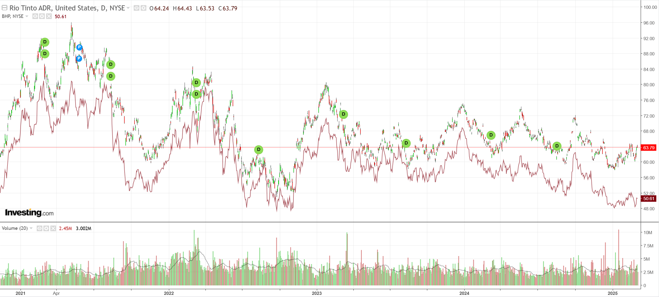The image size is (659, 297).
Task: Remove the Volume (20) indicator
Action: [53, 228]
